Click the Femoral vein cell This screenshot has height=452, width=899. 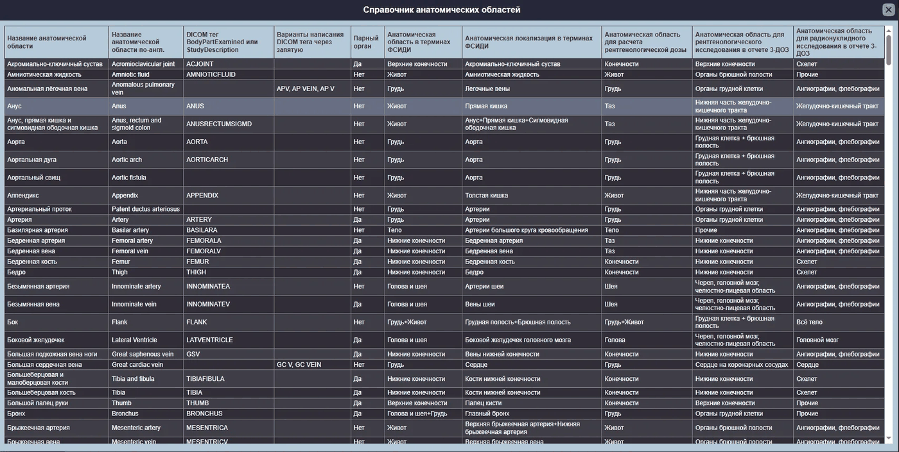(146, 251)
